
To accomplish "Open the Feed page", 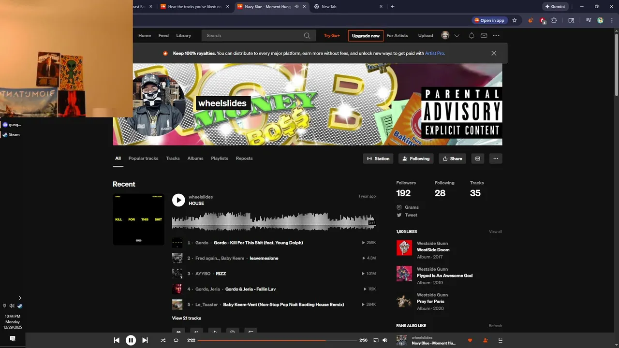I will pyautogui.click(x=163, y=35).
